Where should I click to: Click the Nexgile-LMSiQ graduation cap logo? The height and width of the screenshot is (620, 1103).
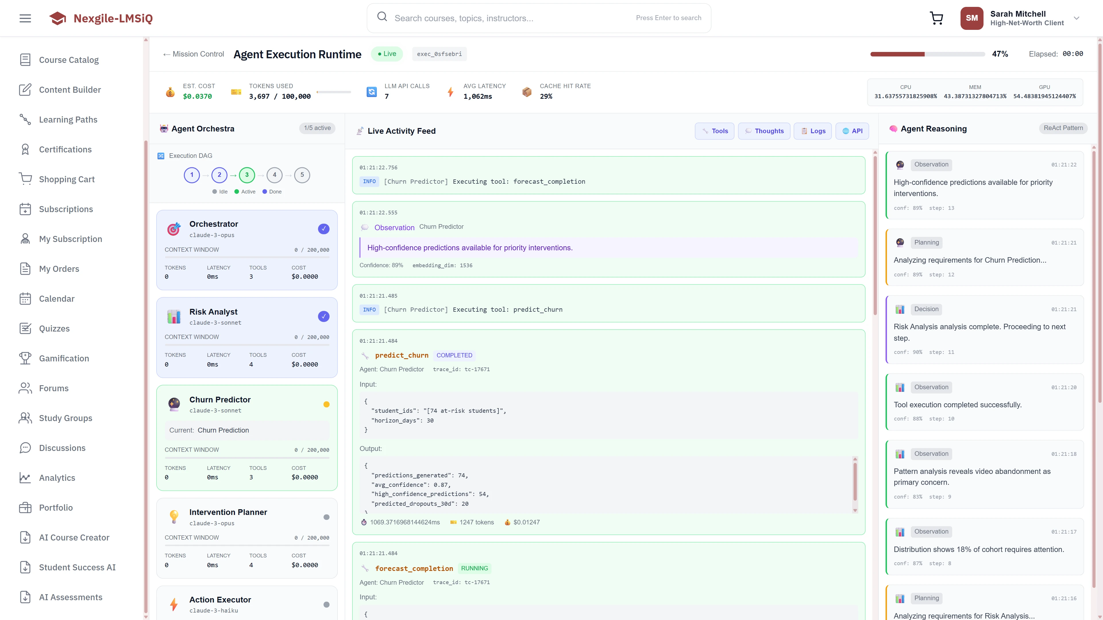coord(57,18)
